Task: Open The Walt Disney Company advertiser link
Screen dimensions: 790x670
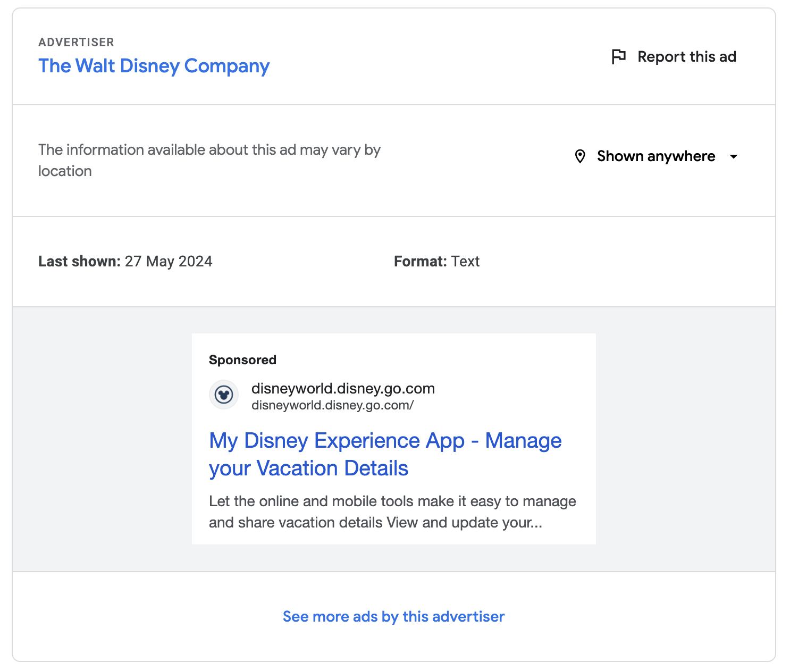Action: pyautogui.click(x=154, y=66)
